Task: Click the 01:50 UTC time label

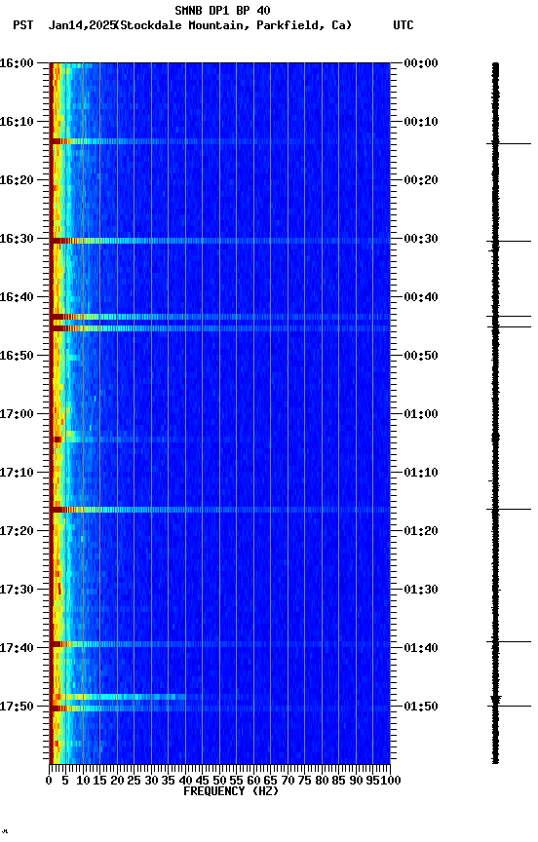Action: pos(421,707)
